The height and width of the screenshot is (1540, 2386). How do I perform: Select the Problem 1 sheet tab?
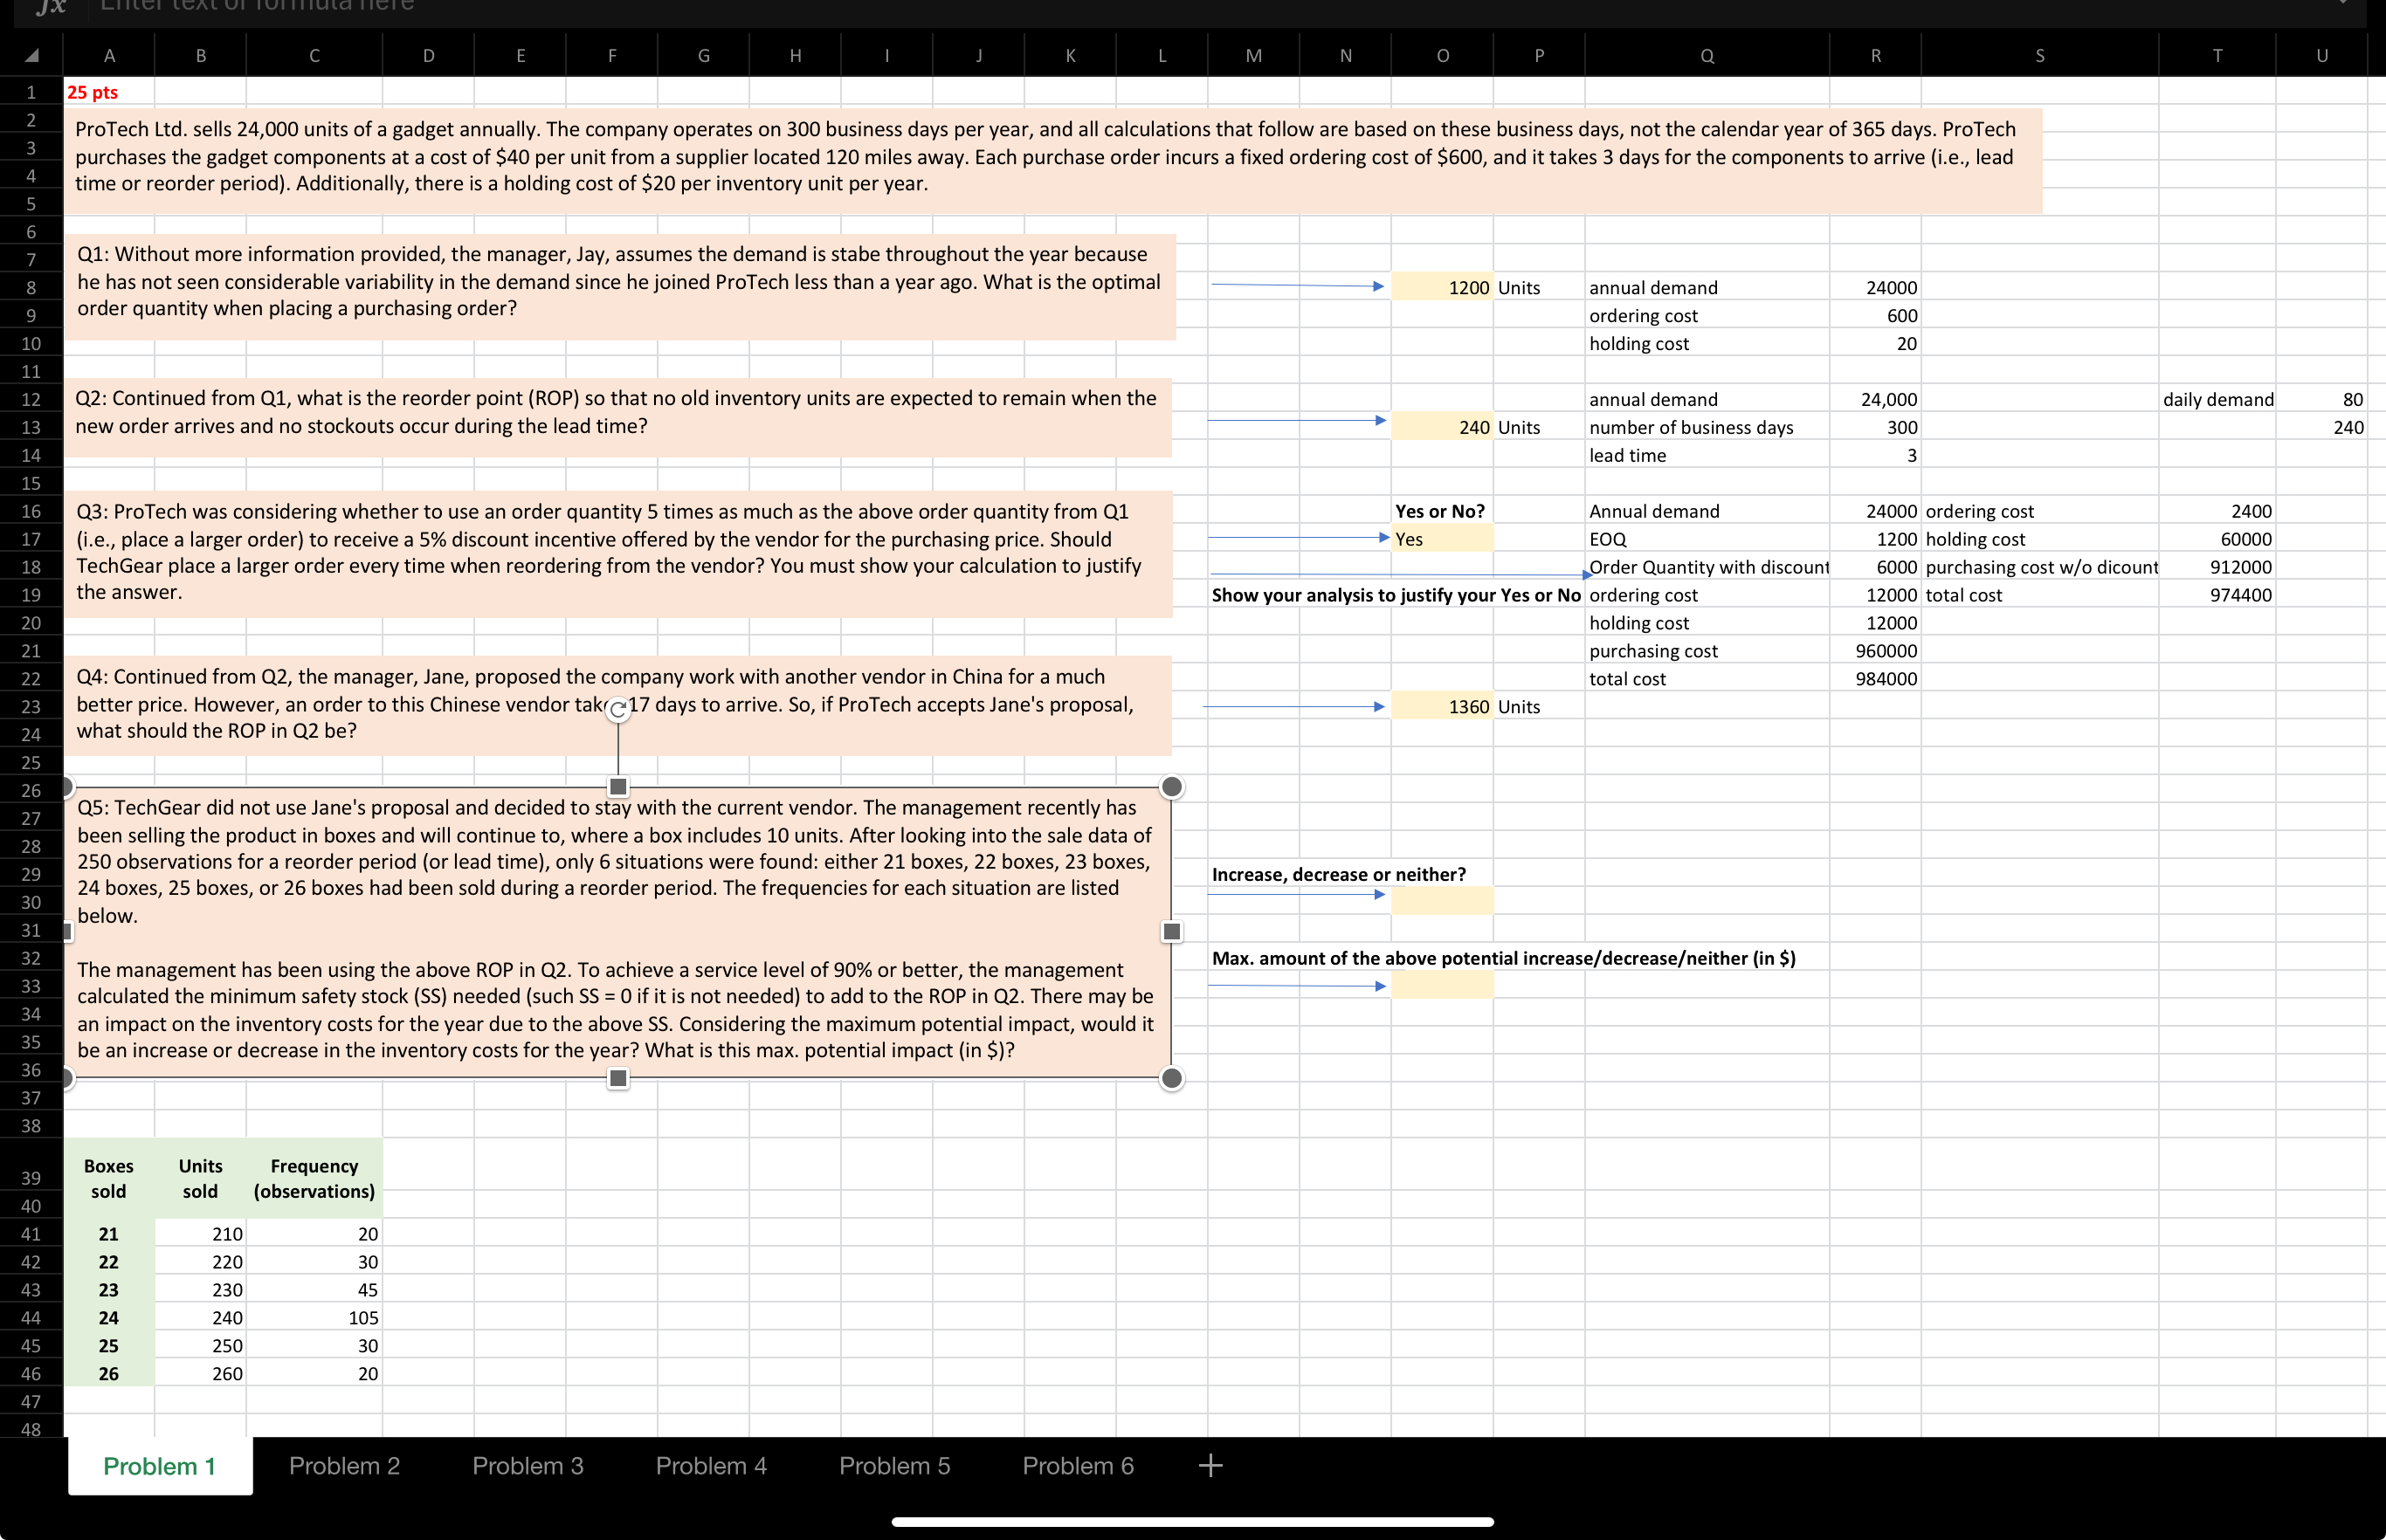[x=159, y=1466]
